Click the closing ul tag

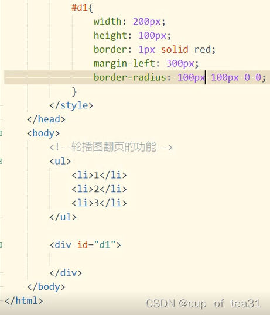(x=63, y=217)
